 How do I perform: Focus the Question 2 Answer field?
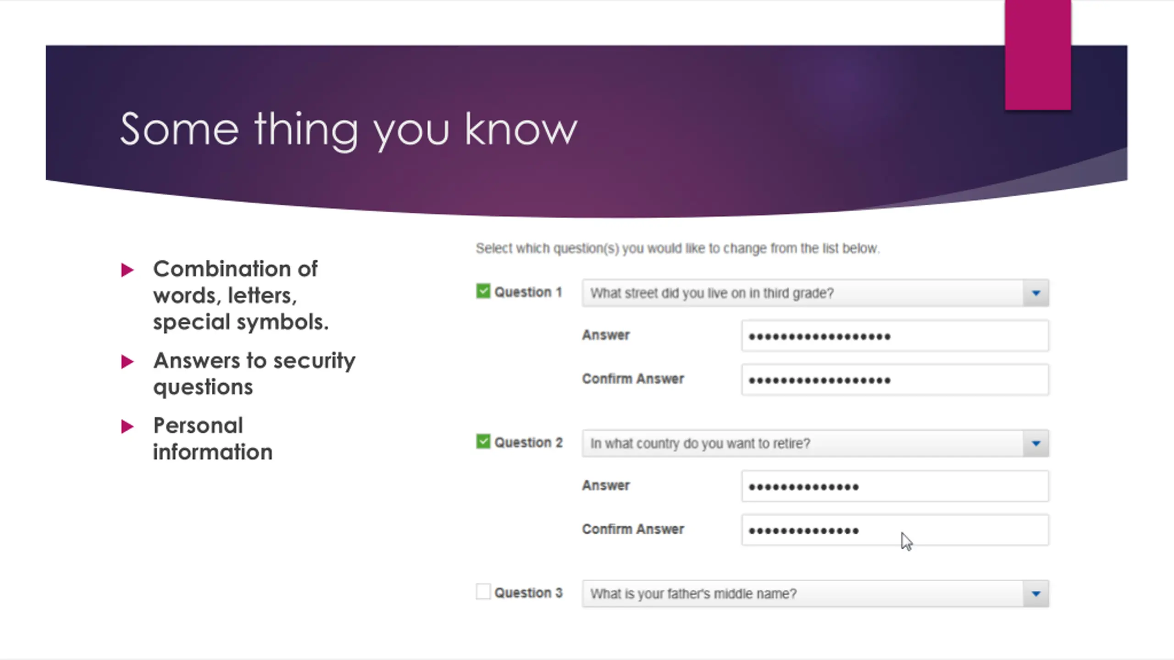(895, 486)
